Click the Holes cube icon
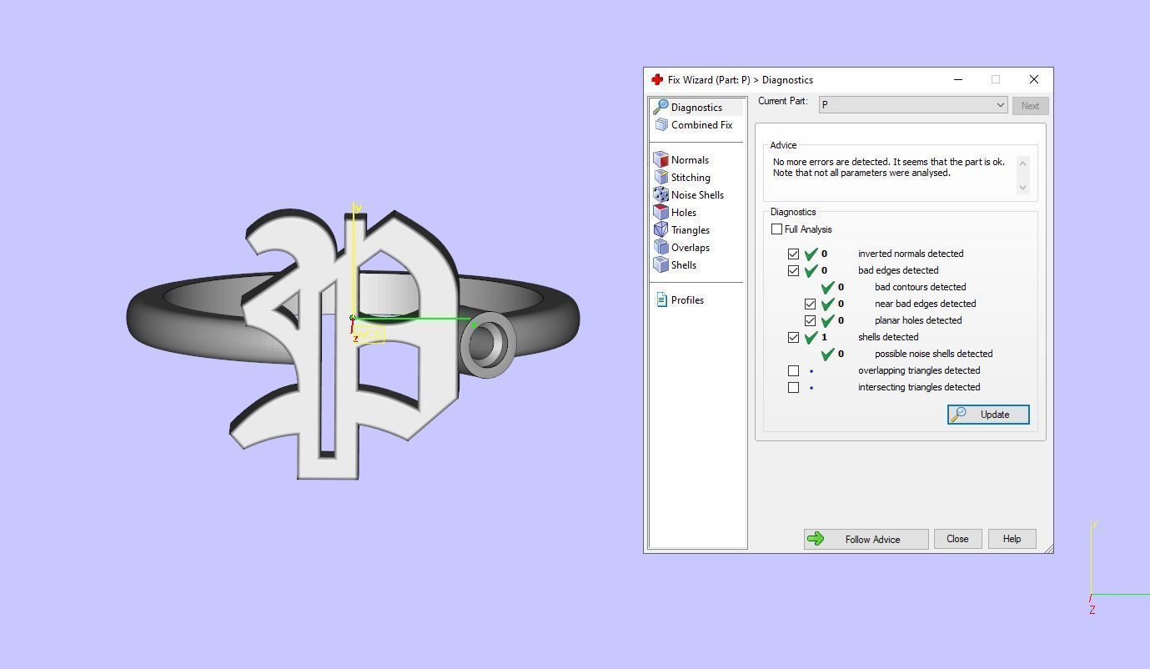Screen dimensions: 1150x669 (x=661, y=212)
